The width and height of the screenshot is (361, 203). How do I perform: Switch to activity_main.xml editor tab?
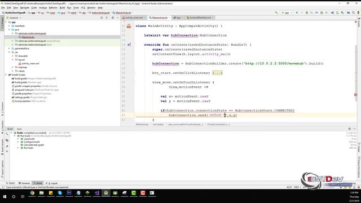[134, 17]
